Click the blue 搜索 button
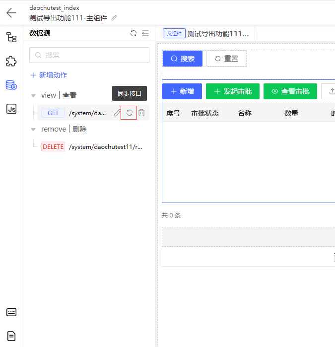This screenshot has width=335, height=347. (x=183, y=59)
